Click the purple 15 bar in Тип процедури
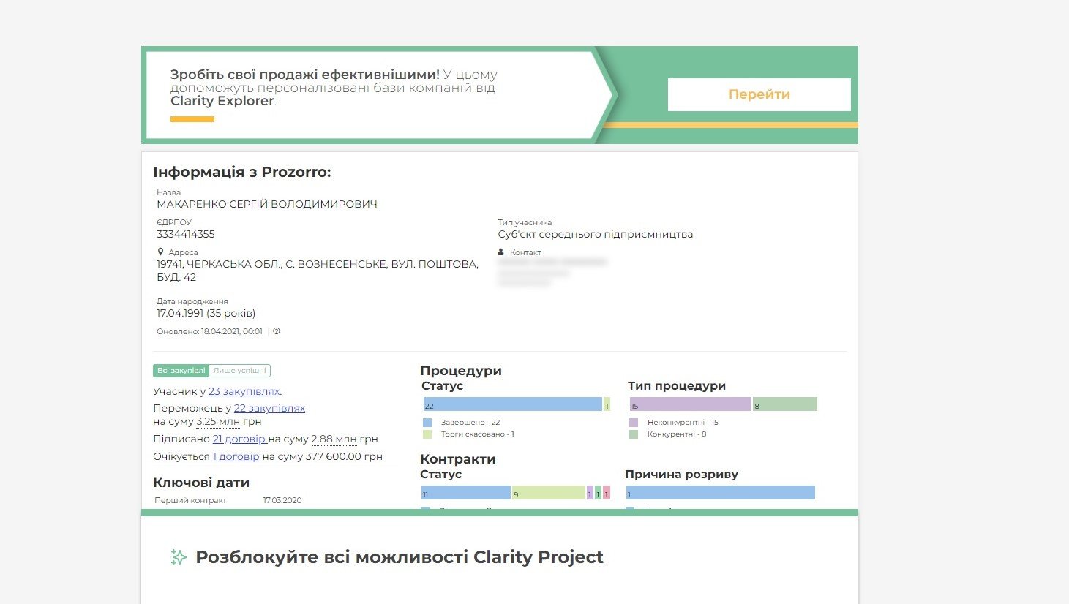The width and height of the screenshot is (1069, 604). [x=690, y=404]
